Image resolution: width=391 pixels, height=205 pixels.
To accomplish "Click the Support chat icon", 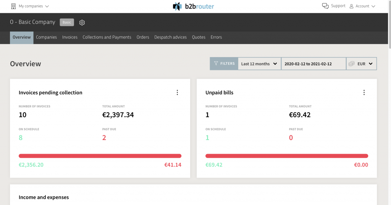I will click(x=325, y=6).
